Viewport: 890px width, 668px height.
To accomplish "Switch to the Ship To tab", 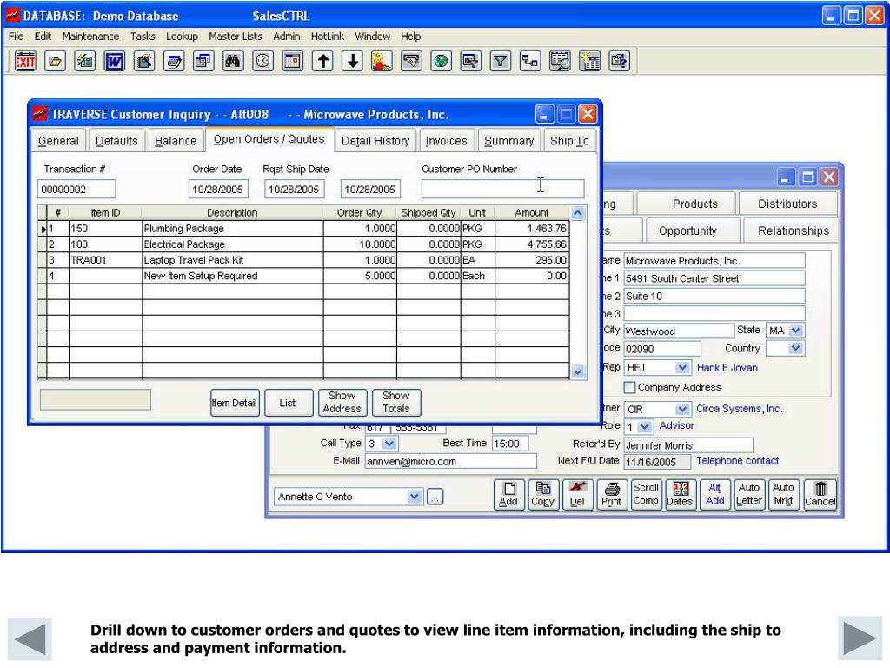I will (569, 141).
